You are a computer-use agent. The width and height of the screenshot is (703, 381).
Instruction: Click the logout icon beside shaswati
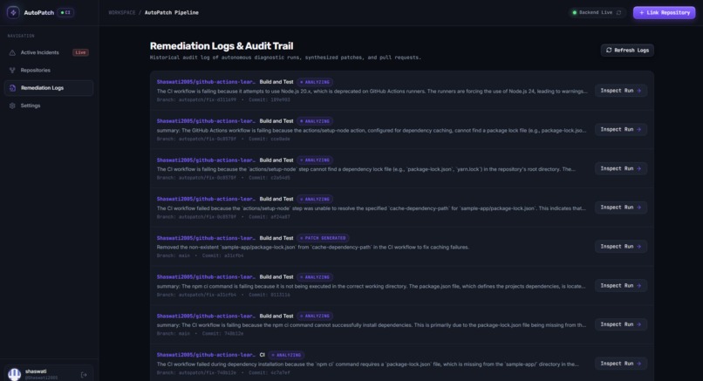[x=84, y=375]
